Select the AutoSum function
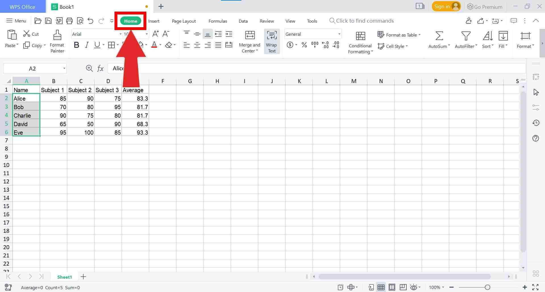The height and width of the screenshot is (292, 545). click(438, 40)
